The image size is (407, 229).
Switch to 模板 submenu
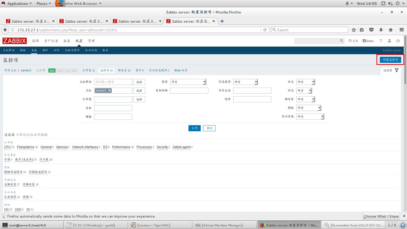click(23, 50)
